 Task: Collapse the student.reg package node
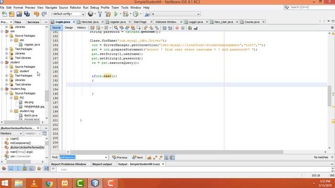(12, 111)
